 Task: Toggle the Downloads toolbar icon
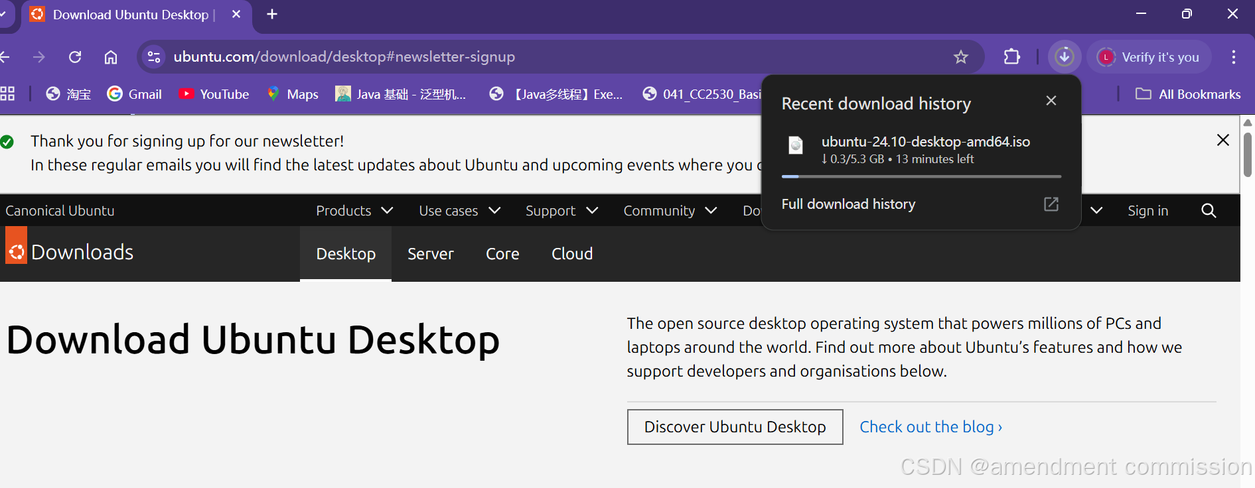[1065, 57]
